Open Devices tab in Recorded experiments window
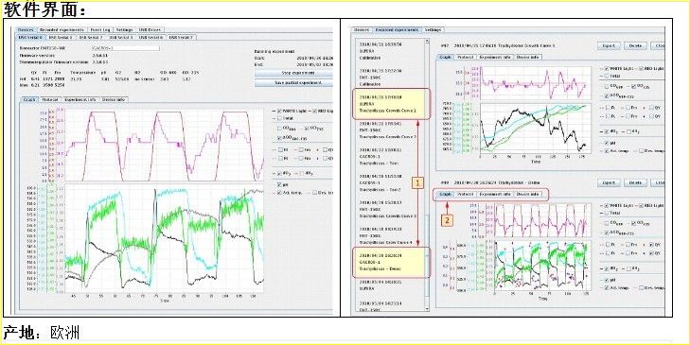This screenshot has height=345, width=690. (362, 30)
